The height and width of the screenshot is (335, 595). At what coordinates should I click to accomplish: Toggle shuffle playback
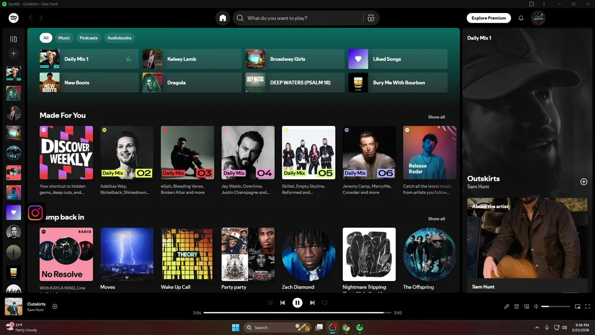point(270,303)
